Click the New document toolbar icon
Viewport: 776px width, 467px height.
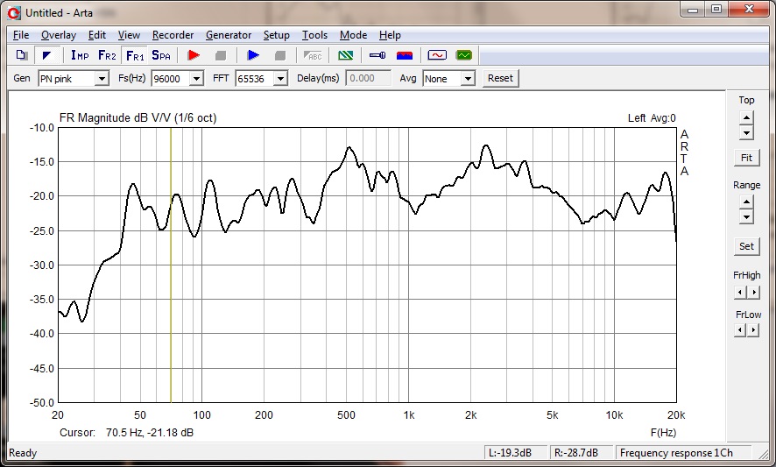point(21,55)
